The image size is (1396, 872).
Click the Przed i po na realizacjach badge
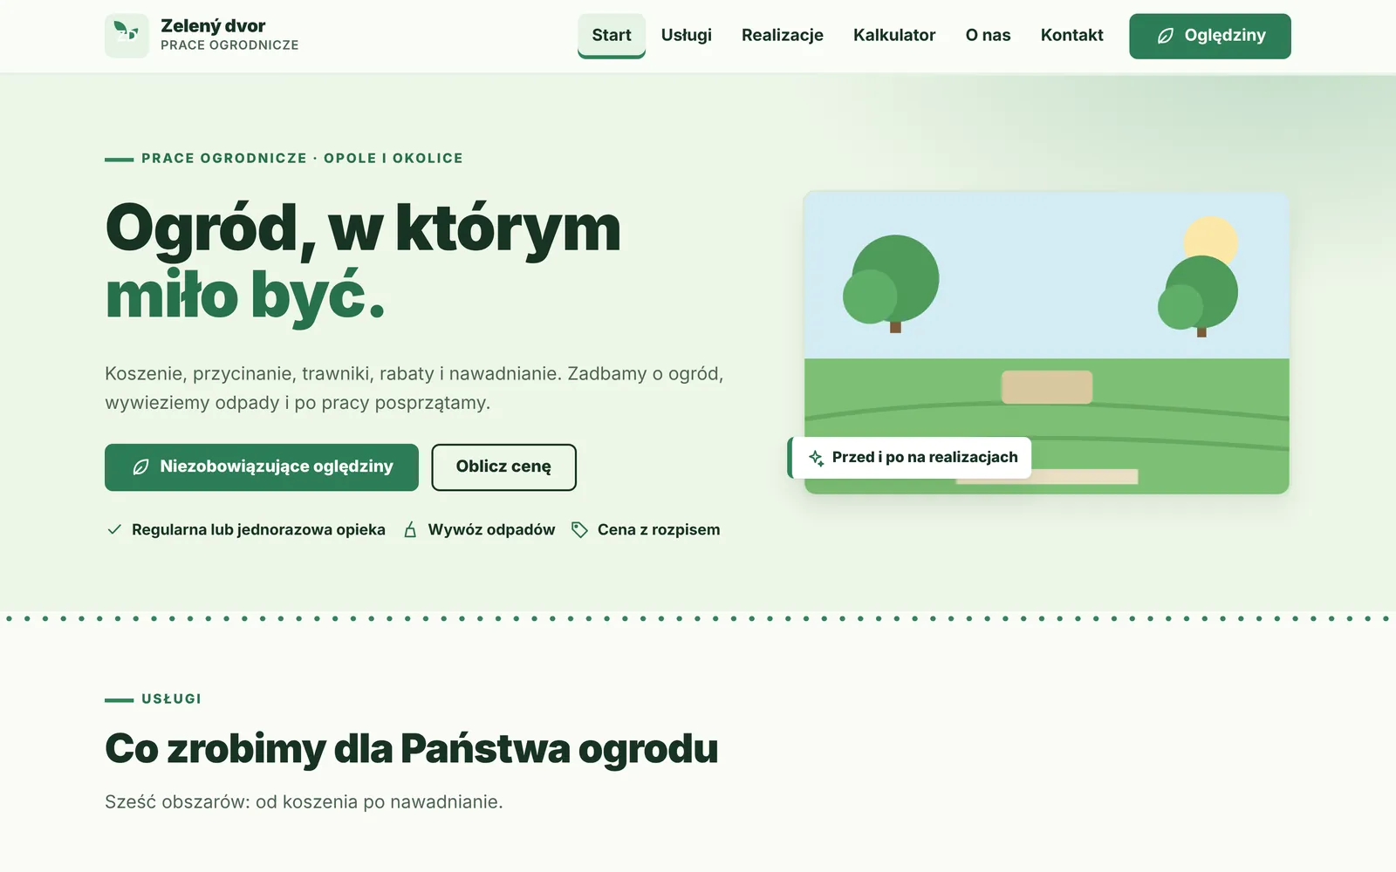(x=910, y=458)
